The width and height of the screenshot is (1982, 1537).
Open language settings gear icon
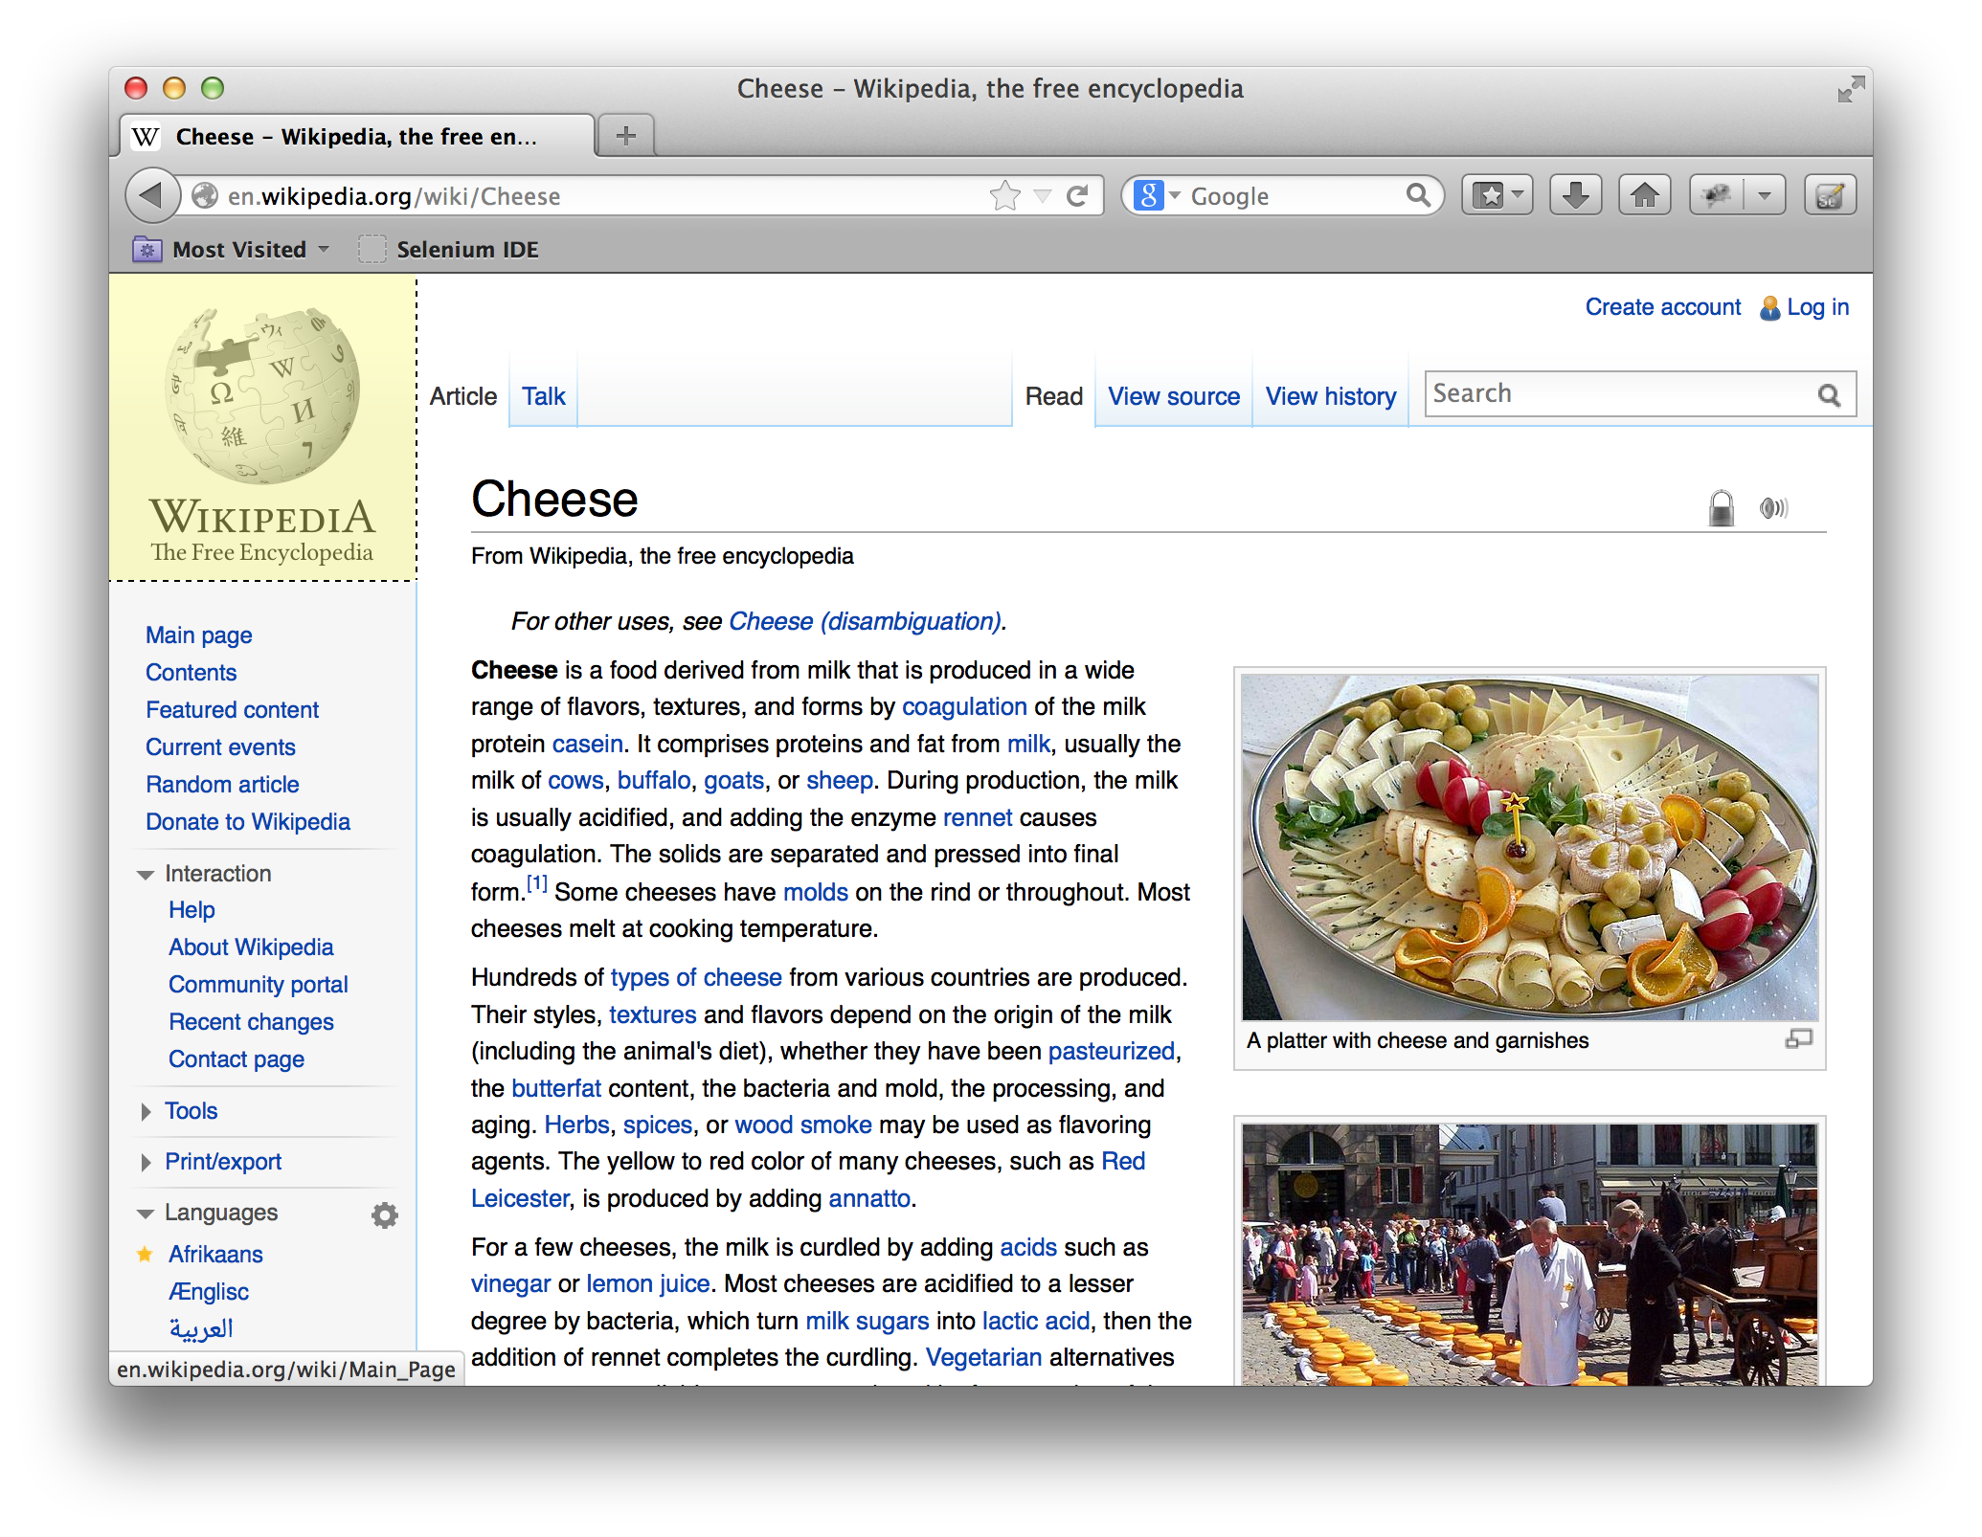[x=384, y=1214]
